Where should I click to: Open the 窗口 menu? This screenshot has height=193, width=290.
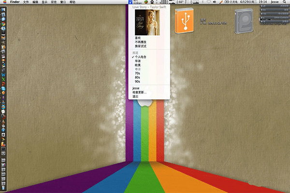coord(63,2)
